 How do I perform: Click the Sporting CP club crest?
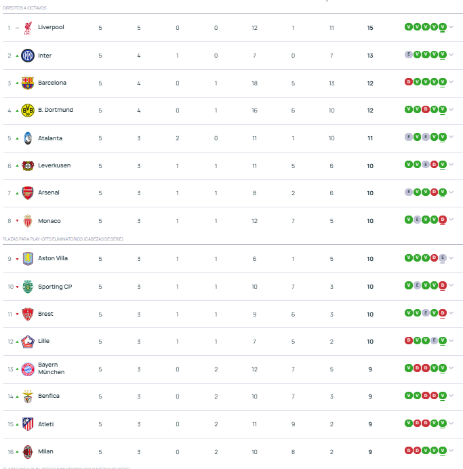pos(28,287)
